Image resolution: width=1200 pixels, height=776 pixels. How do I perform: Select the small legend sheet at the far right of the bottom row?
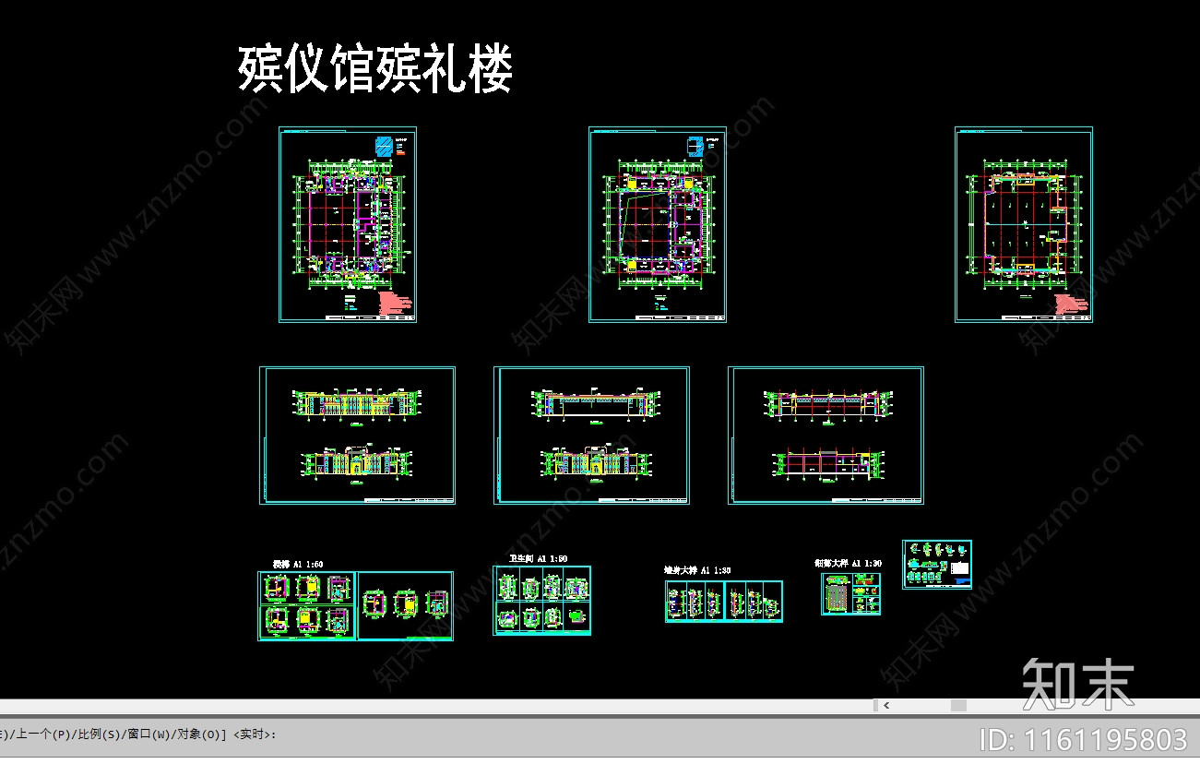[x=937, y=564]
